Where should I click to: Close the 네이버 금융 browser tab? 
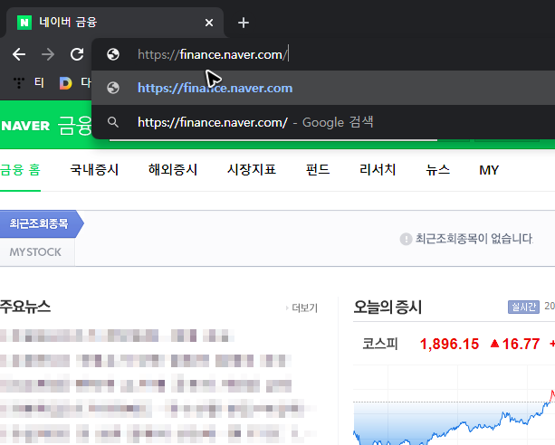pyautogui.click(x=209, y=23)
